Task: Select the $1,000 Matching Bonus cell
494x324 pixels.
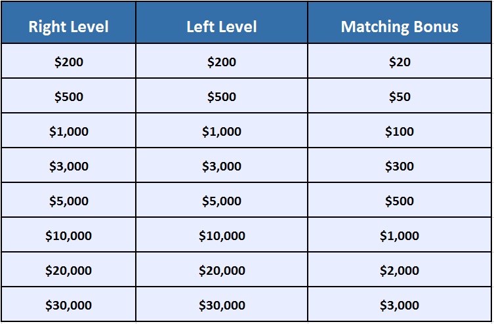Action: pos(400,234)
